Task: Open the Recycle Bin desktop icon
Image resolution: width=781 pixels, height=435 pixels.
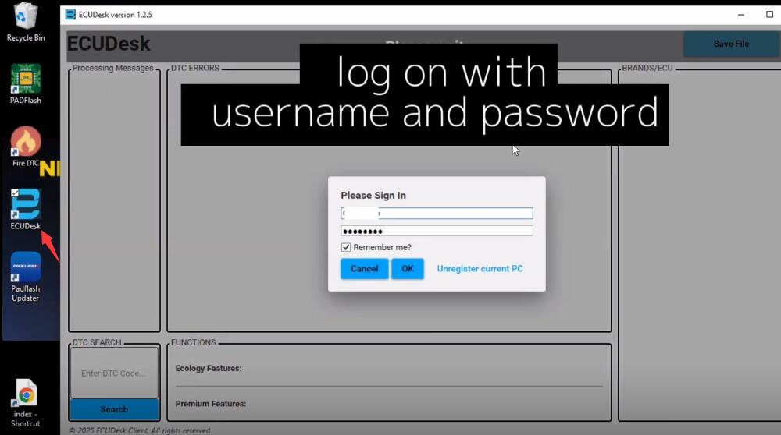Action: (x=26, y=17)
